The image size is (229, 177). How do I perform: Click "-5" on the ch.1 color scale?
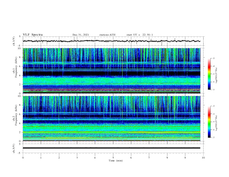click(213, 74)
